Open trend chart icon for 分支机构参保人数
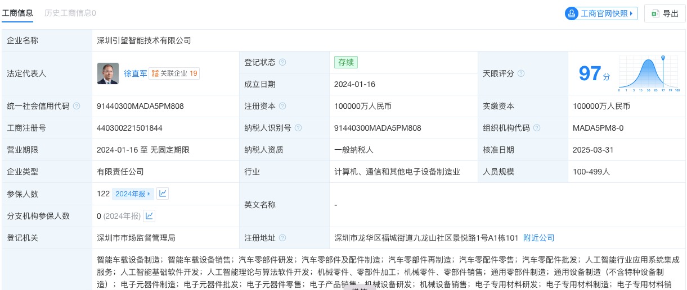The image size is (687, 290). (x=149, y=216)
